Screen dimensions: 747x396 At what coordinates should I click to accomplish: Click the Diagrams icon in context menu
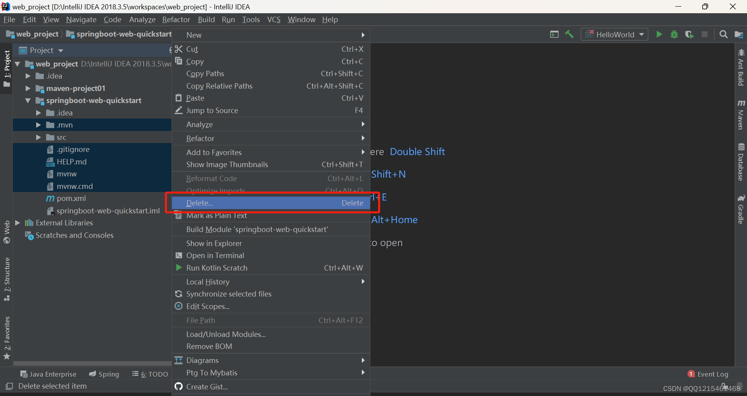click(x=179, y=360)
